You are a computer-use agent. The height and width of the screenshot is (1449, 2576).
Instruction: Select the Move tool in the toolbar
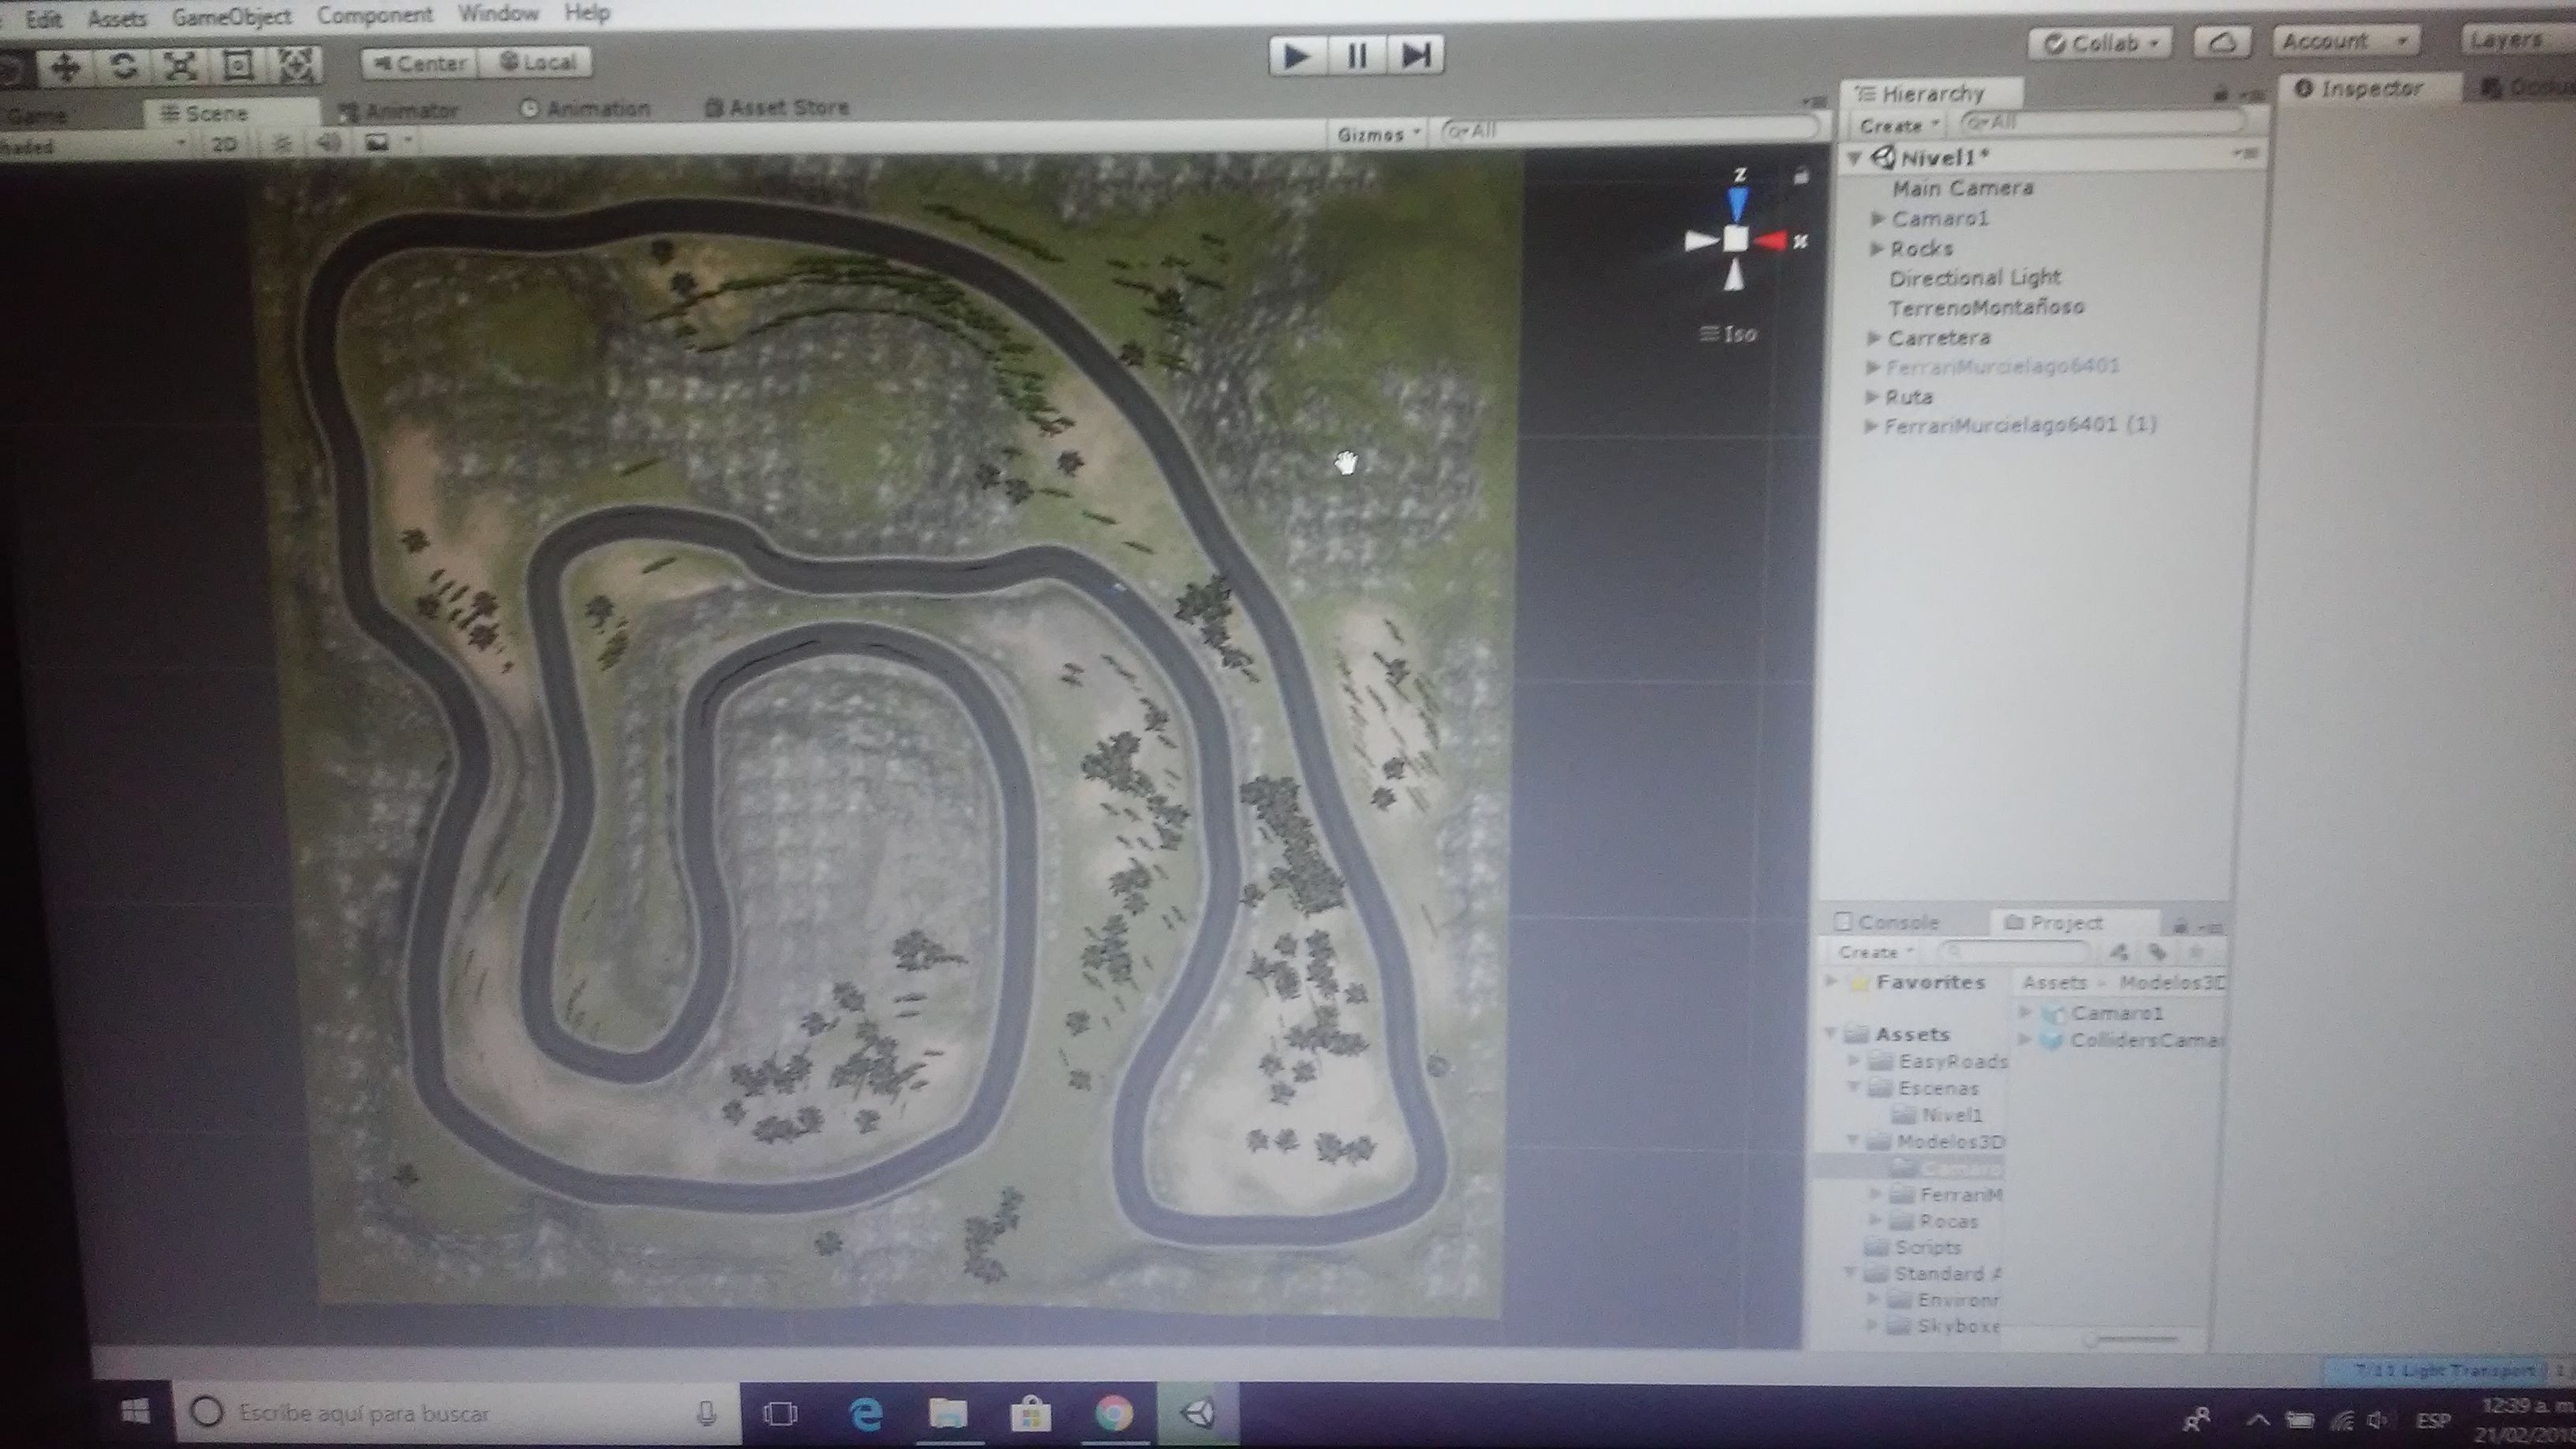(66, 67)
